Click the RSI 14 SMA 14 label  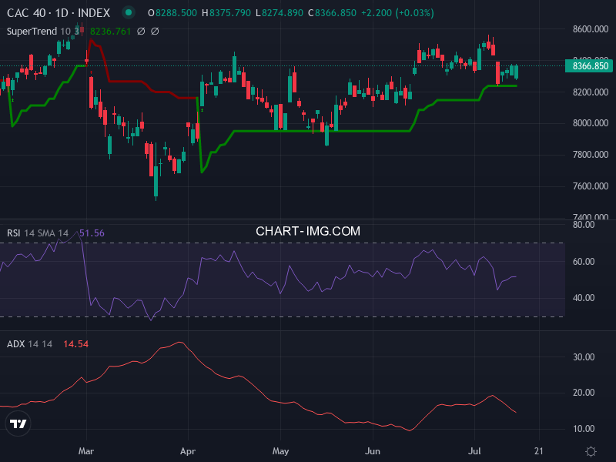click(x=38, y=233)
